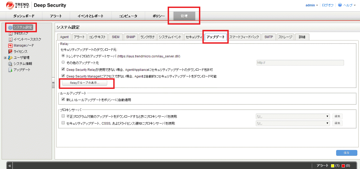Click the Managerノード icon
Viewport: 360px width, 169px height.
point(10,45)
